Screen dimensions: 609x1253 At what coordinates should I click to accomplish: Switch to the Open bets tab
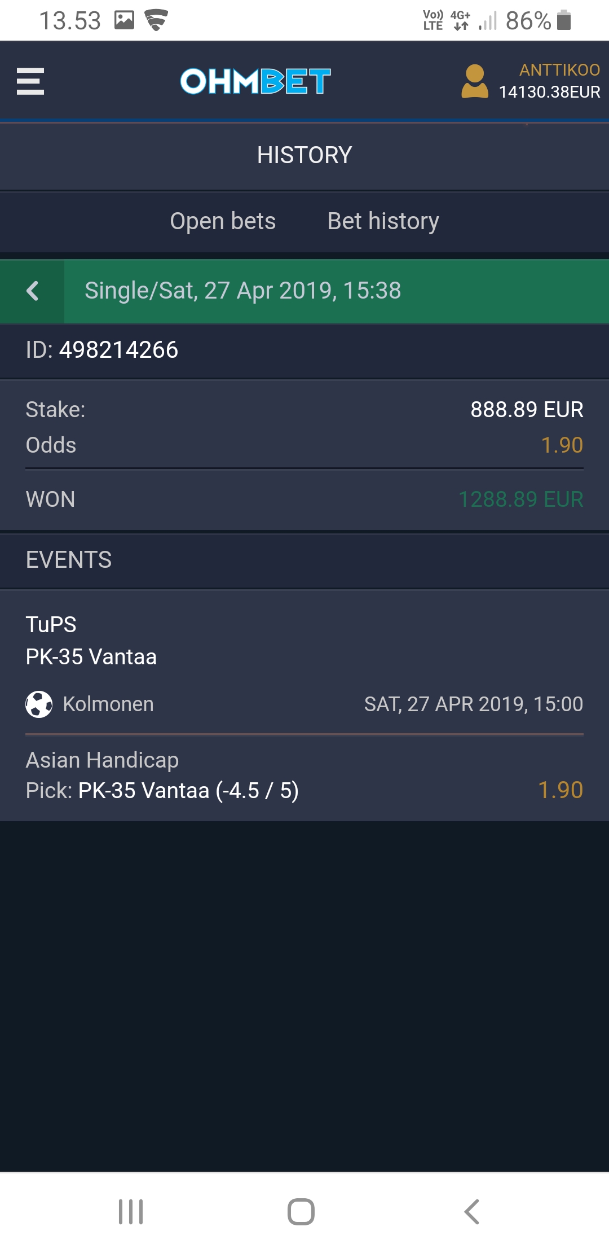223,221
